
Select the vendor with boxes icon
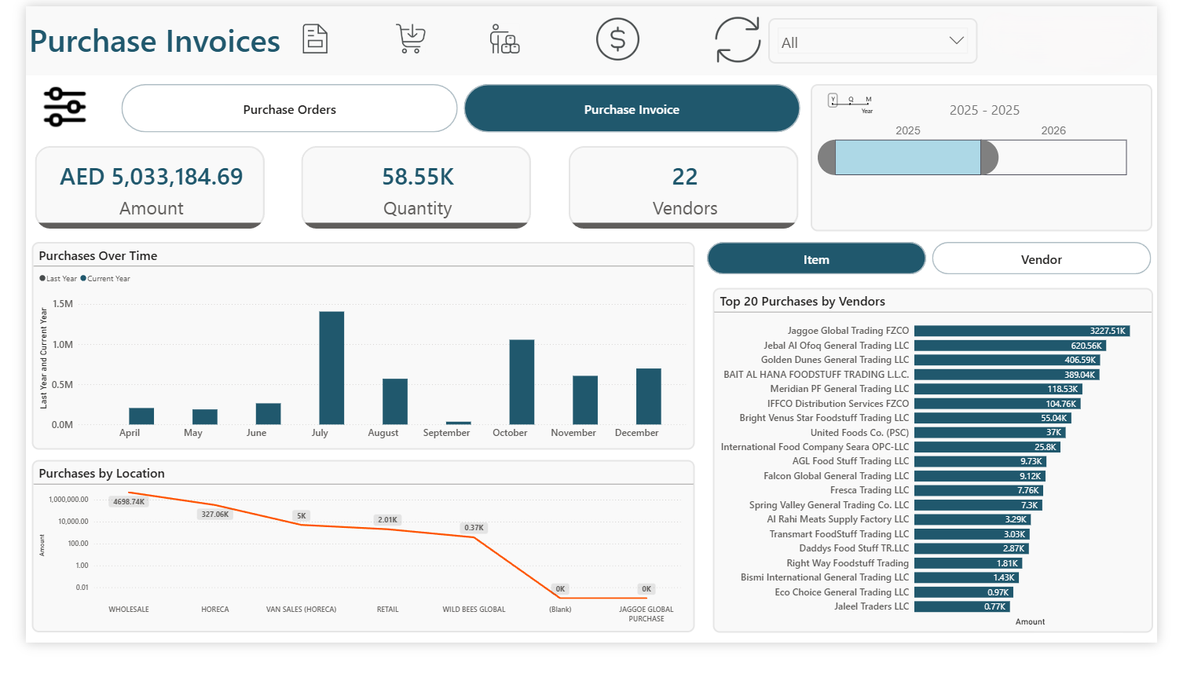(504, 39)
